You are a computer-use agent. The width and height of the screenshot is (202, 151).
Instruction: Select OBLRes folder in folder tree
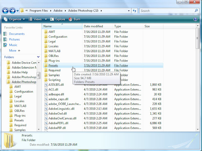tap(20, 111)
